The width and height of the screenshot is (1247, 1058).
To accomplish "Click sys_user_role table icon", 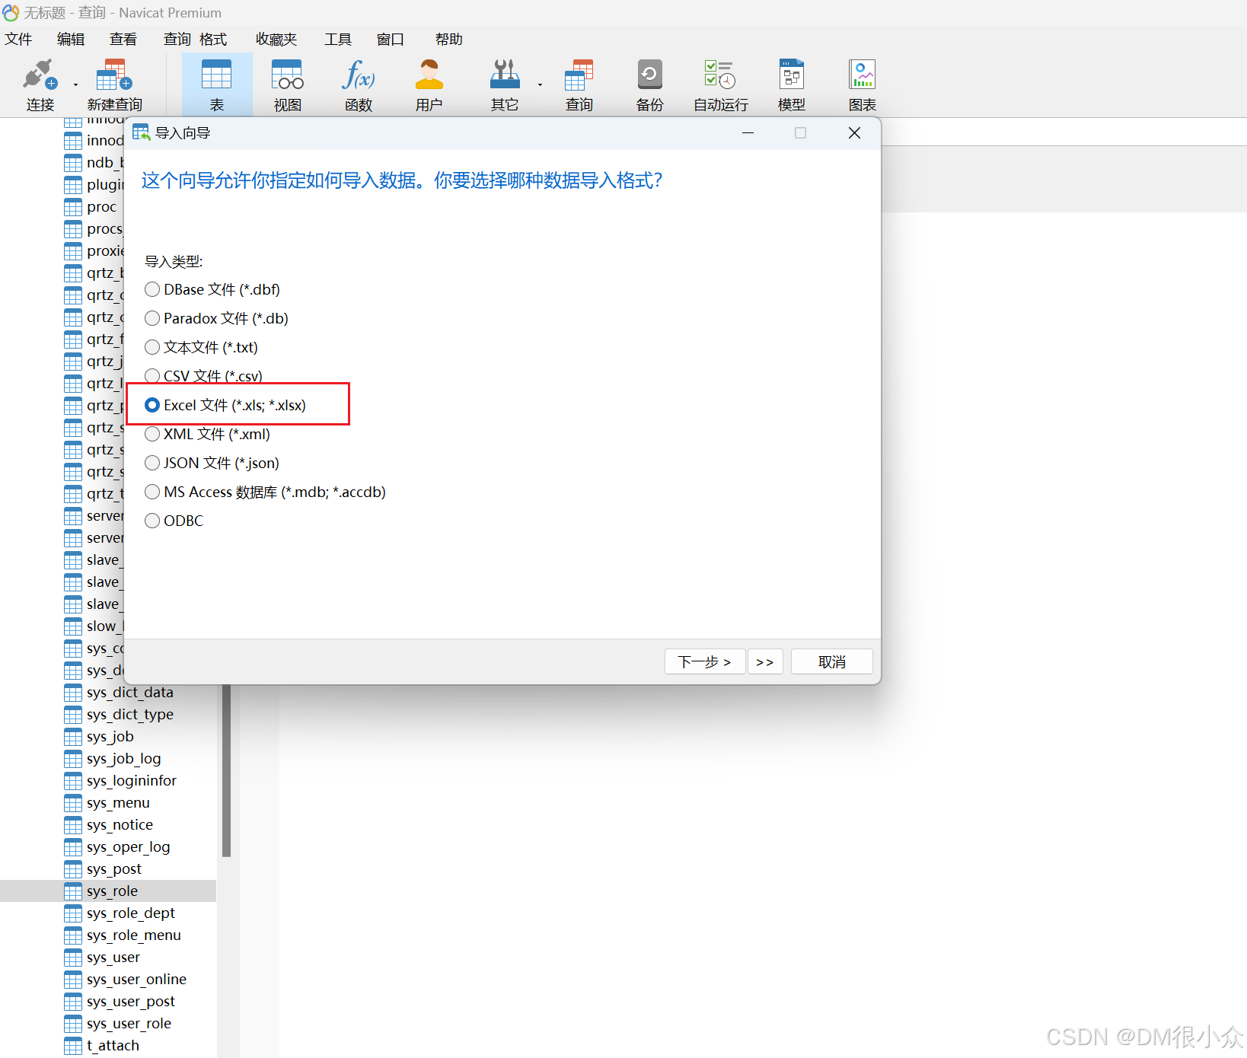I will [x=73, y=1025].
